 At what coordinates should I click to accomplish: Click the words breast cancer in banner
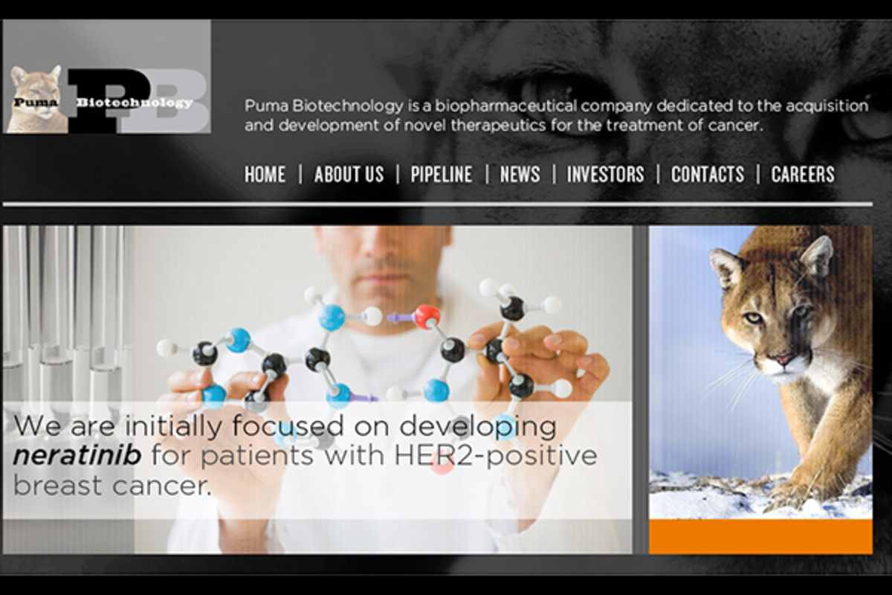pyautogui.click(x=111, y=486)
